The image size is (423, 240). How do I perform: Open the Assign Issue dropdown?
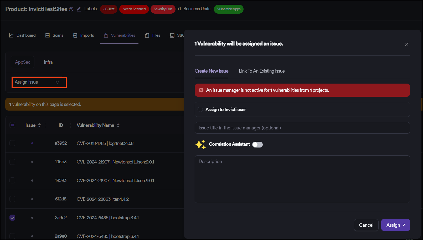39,82
